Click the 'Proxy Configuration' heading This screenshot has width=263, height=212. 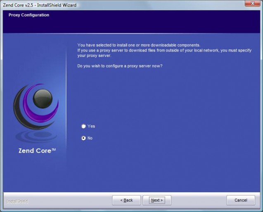[x=29, y=15]
